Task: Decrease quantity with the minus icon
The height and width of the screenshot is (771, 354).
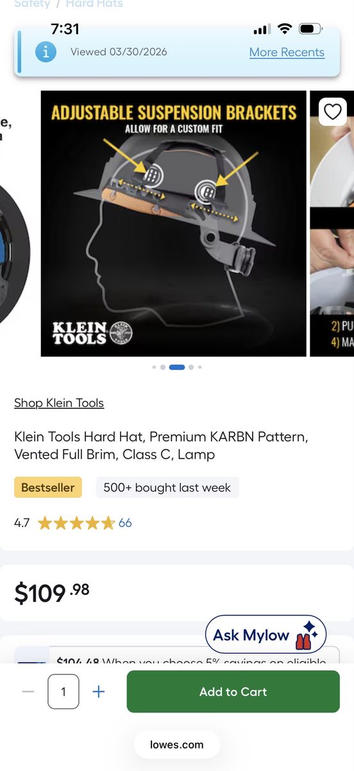Action: [28, 691]
